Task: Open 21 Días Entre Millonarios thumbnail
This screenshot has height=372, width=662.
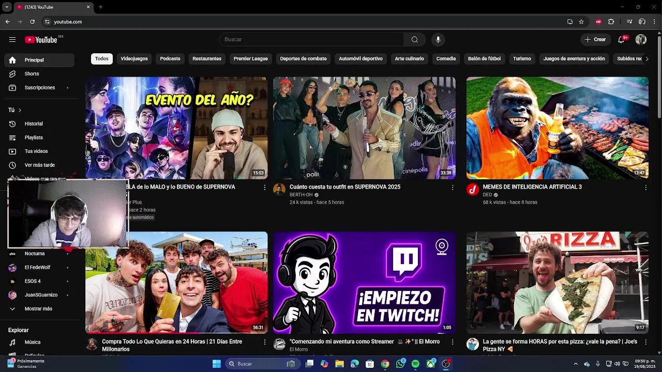Action: point(176,283)
